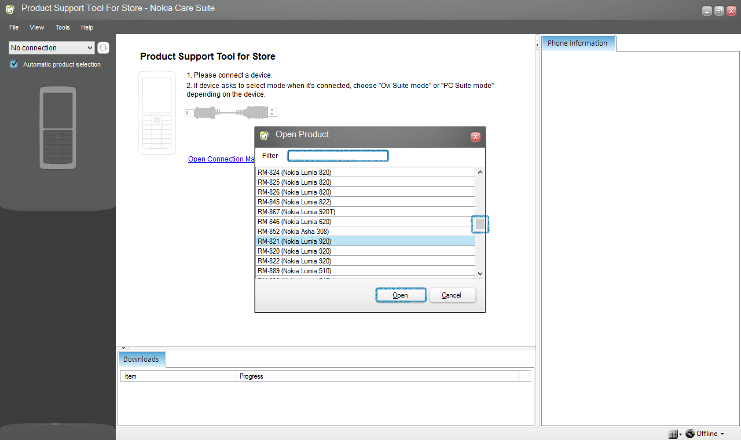741x440 pixels.
Task: Follow the Open Connection Manager link
Action: (222, 159)
